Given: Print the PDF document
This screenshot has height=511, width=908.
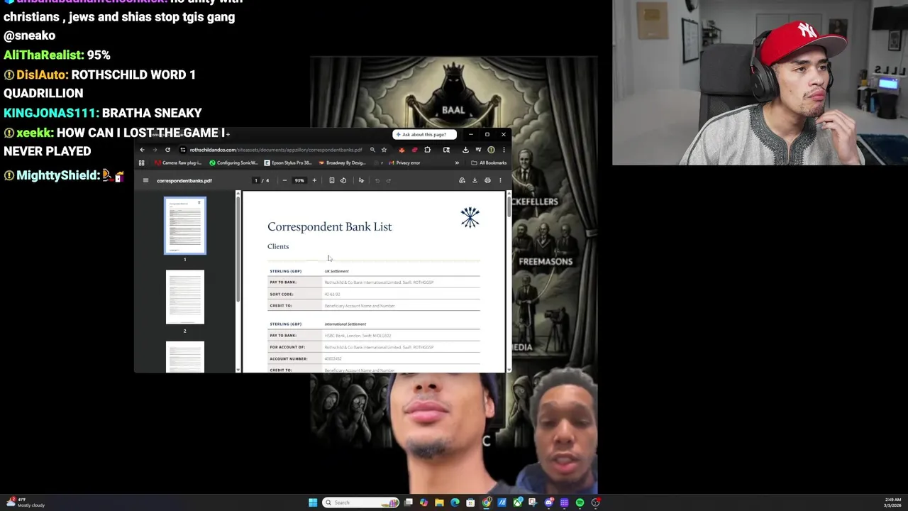Looking at the screenshot, I should (487, 180).
